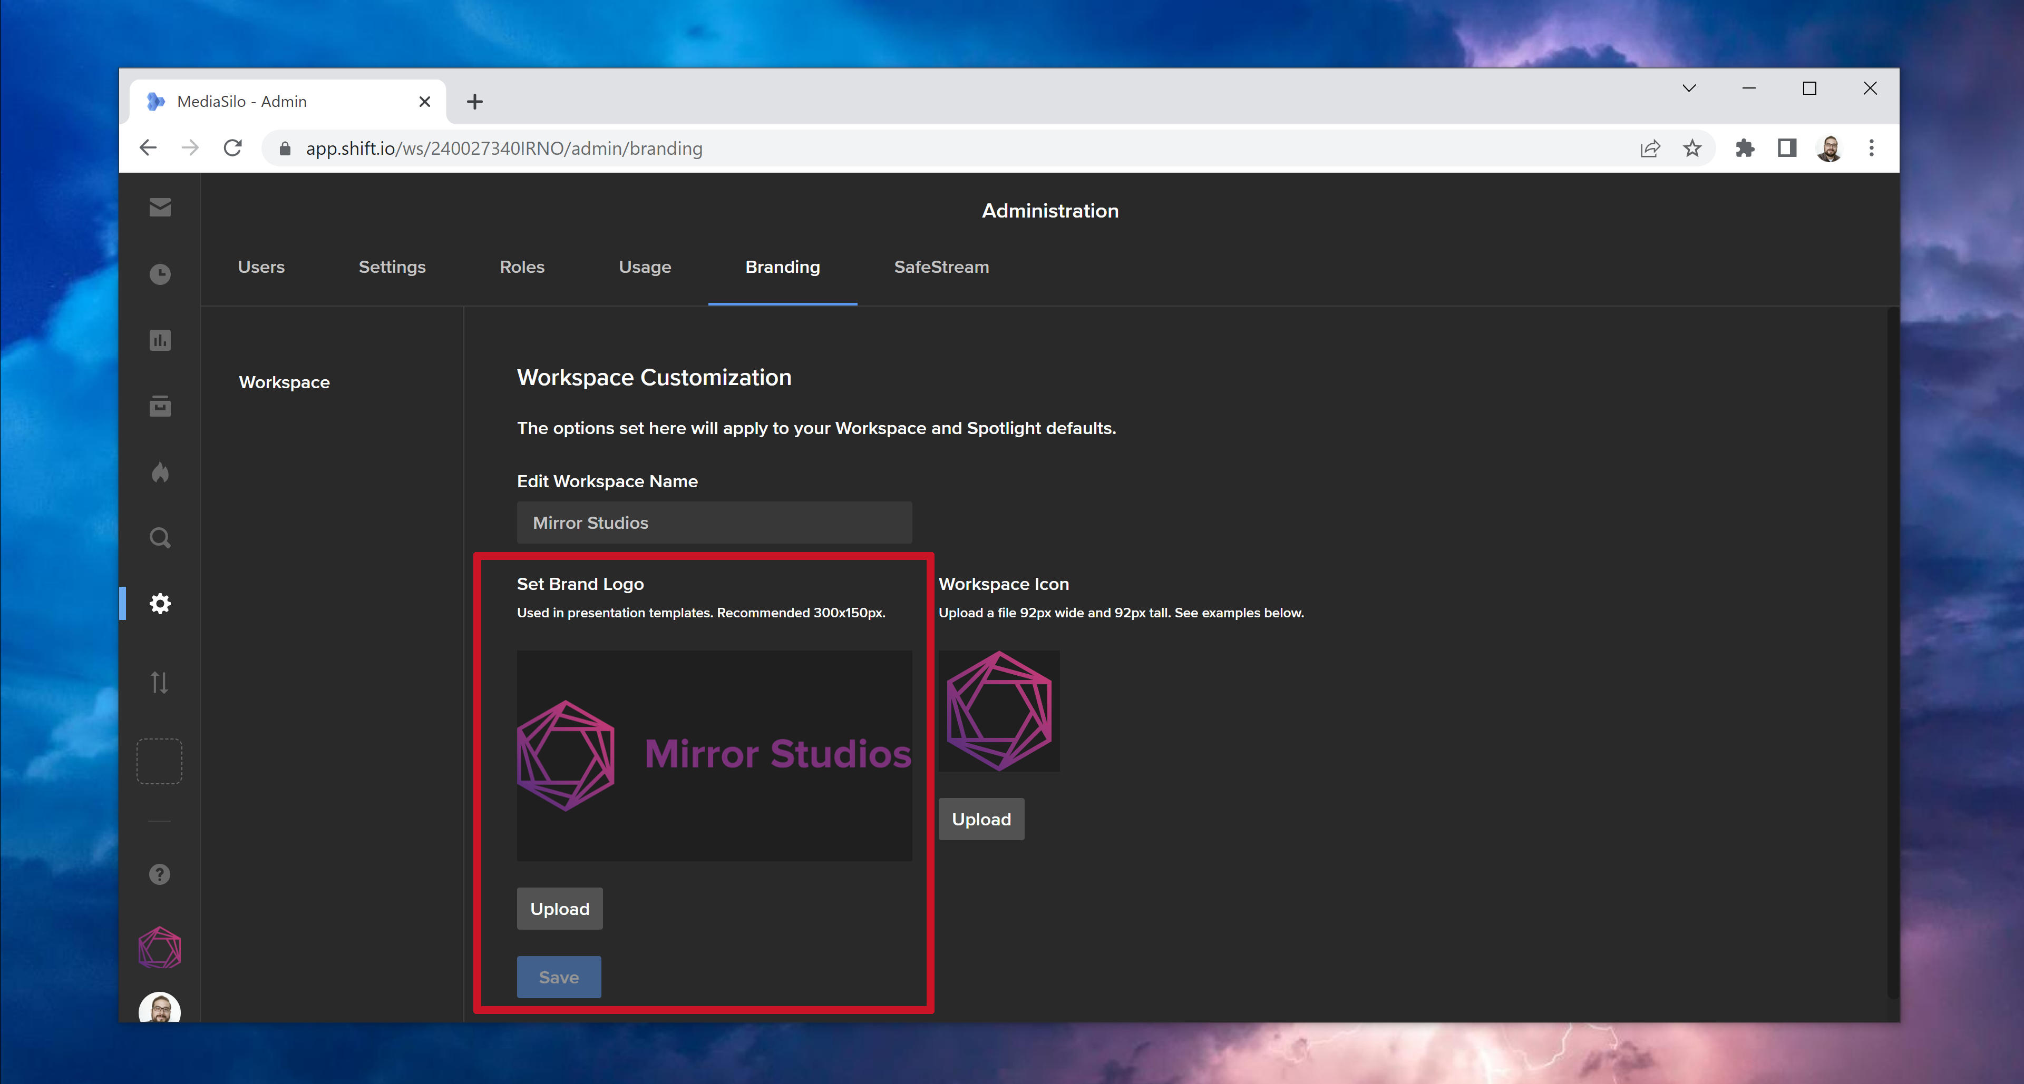The image size is (2024, 1084).
Task: Select the Branding tab
Action: click(783, 267)
